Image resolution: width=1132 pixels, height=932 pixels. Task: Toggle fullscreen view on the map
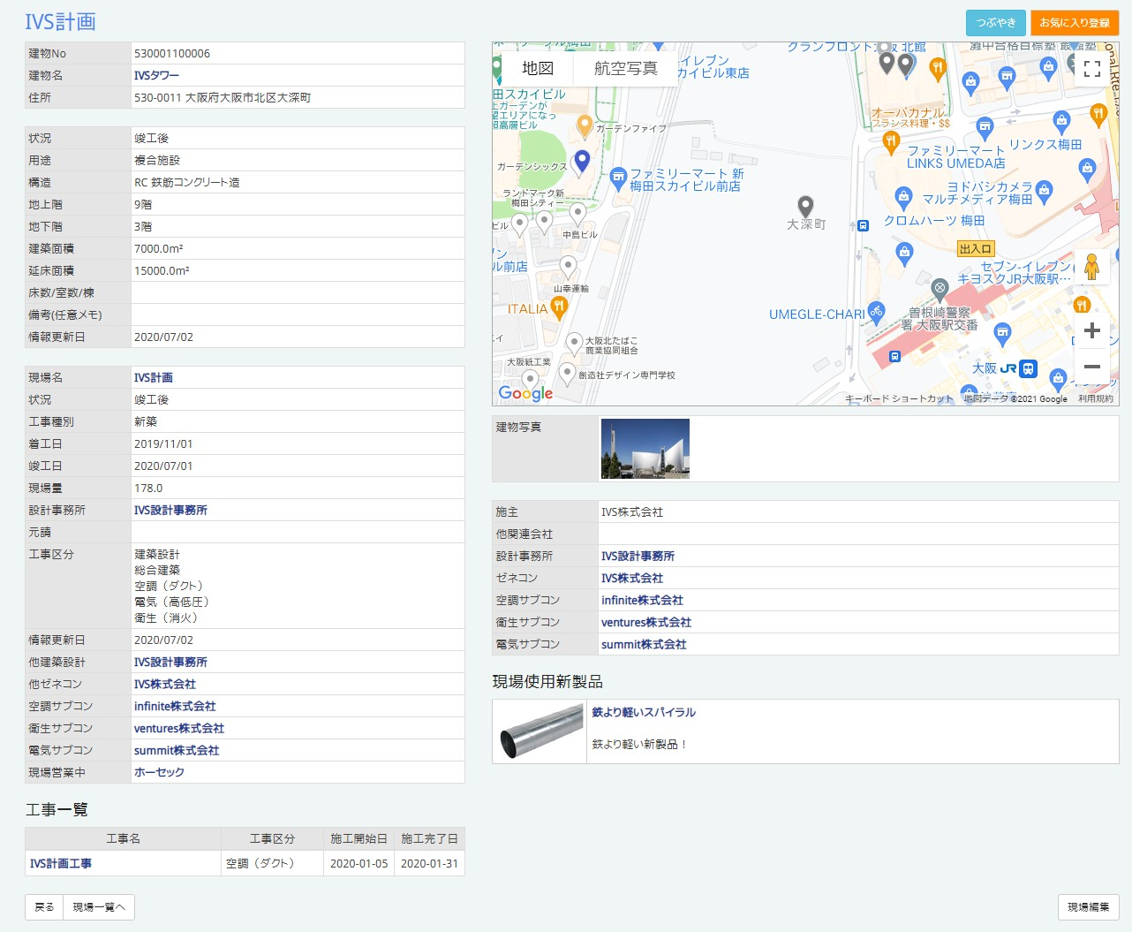pos(1091,69)
